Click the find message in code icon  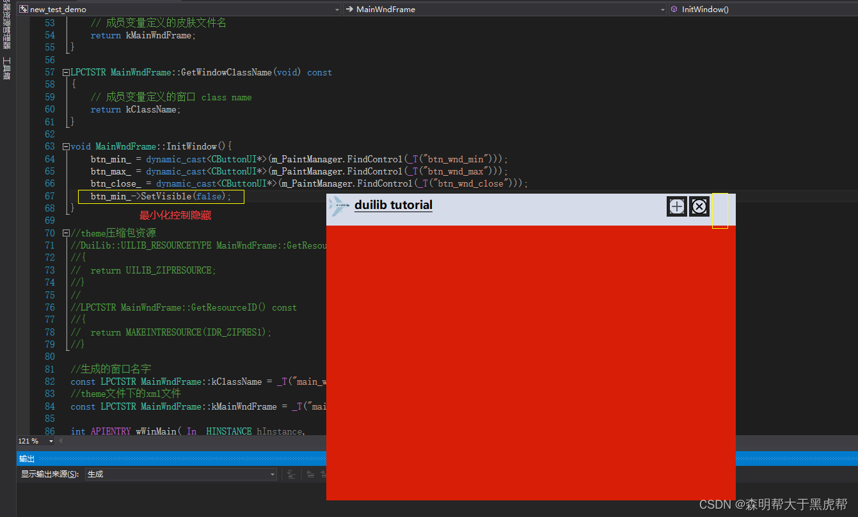[291, 474]
